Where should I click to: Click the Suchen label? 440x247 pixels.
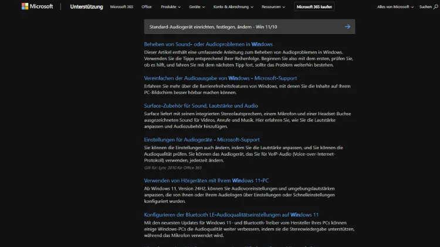click(425, 6)
